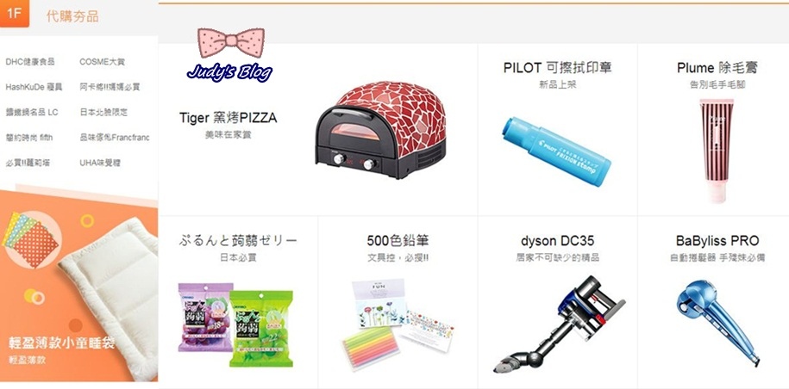Open the Francfranc category link
The height and width of the screenshot is (389, 789).
[114, 137]
